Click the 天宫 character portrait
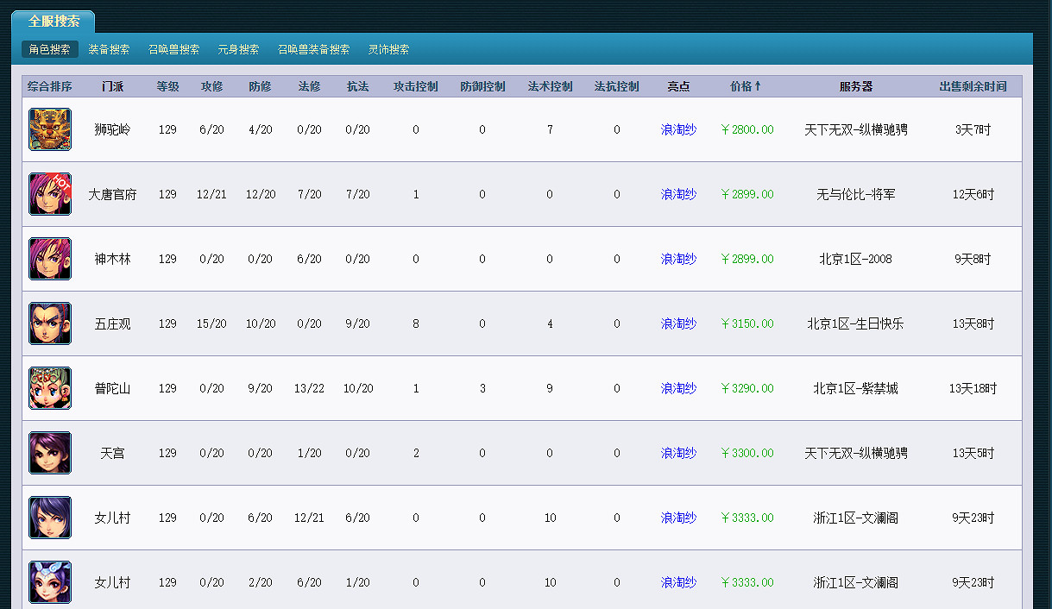The image size is (1052, 609). [50, 453]
